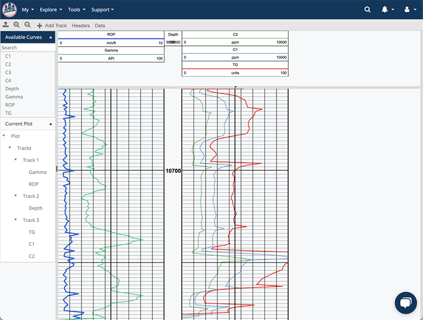Toggle the Headers display
The image size is (423, 320).
[x=81, y=25]
